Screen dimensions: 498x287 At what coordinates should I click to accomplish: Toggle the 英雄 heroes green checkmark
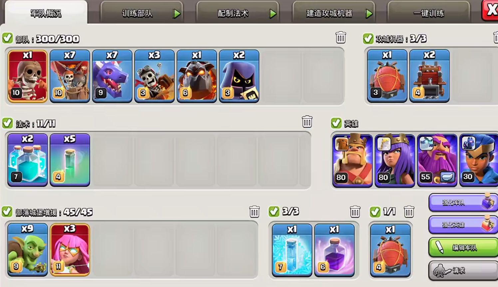336,123
